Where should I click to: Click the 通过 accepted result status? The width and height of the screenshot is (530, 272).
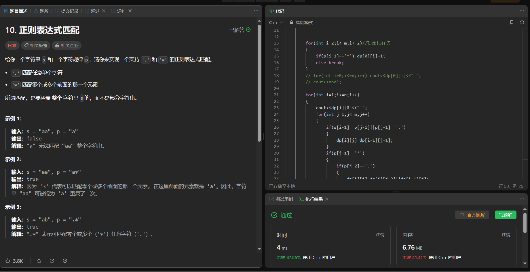pos(282,215)
